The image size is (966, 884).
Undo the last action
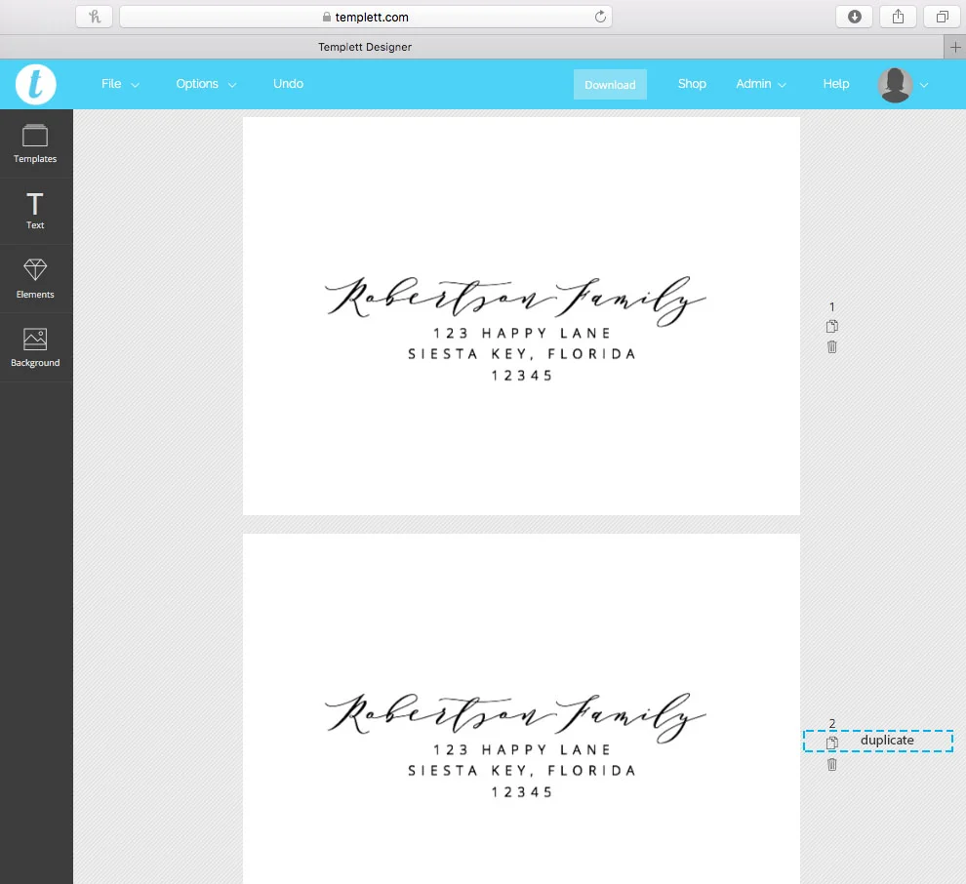[x=288, y=84]
